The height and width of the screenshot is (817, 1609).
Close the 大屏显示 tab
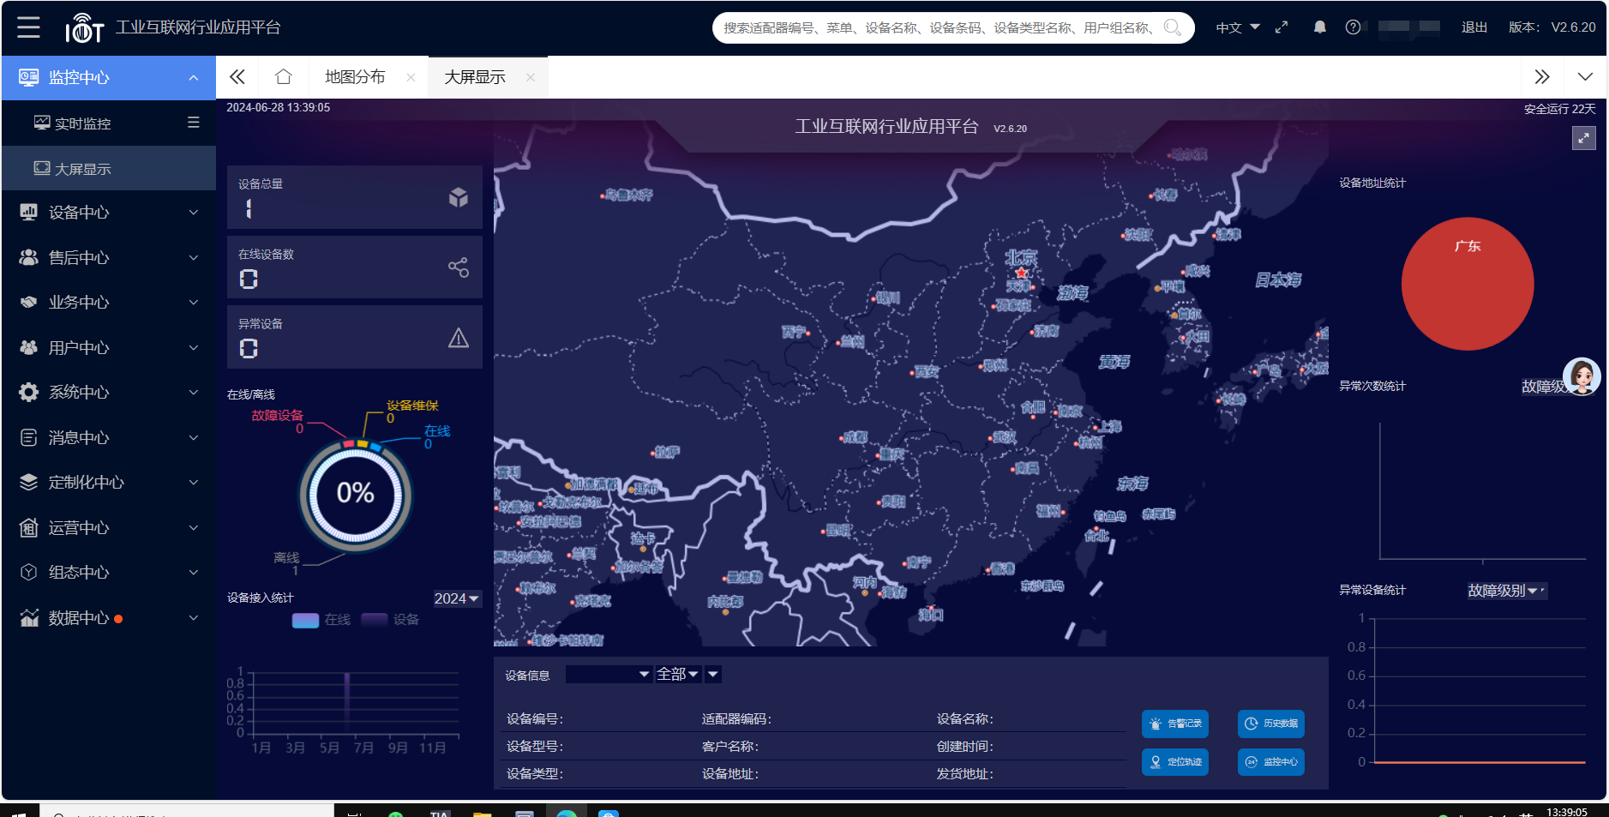[x=531, y=77]
